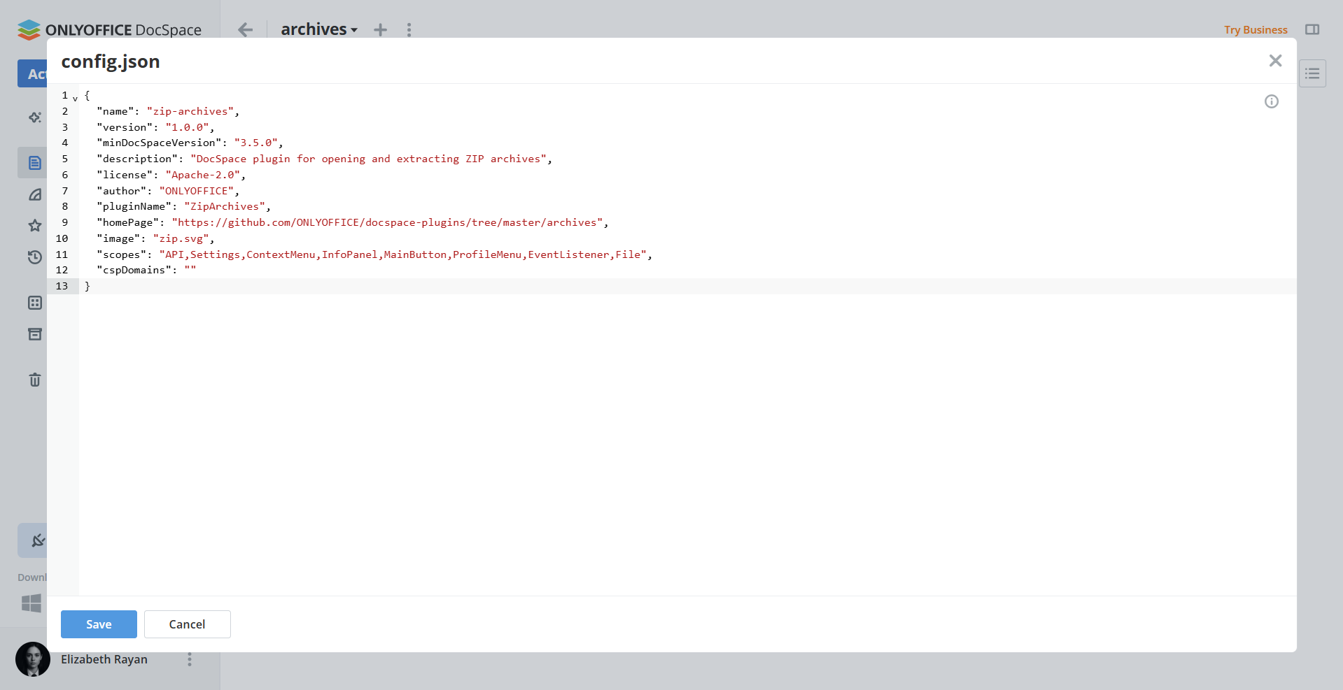Save the config.json changes
Image resolution: width=1343 pixels, height=690 pixels.
98,624
